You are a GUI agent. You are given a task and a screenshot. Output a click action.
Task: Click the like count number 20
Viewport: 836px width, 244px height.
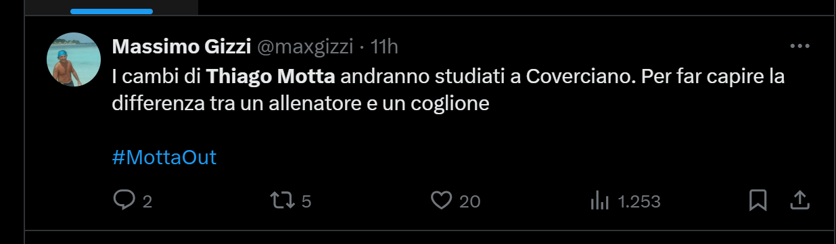pyautogui.click(x=470, y=201)
